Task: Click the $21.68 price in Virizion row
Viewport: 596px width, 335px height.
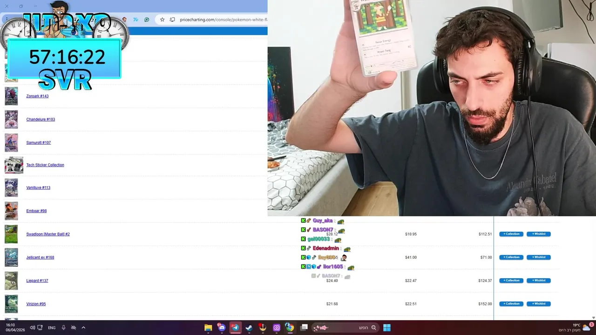Action: tap(332, 304)
